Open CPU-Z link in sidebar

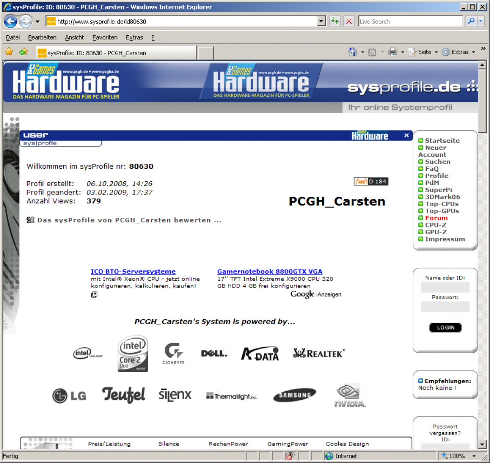point(436,225)
